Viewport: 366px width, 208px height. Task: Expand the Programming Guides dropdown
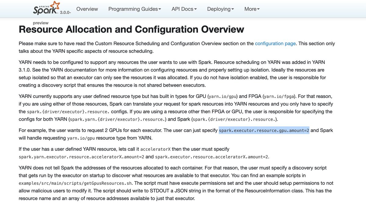click(x=135, y=9)
